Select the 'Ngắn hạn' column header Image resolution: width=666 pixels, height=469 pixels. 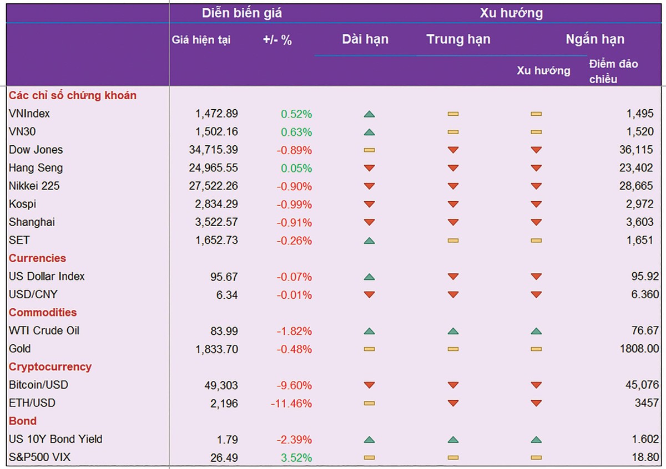pyautogui.click(x=595, y=39)
